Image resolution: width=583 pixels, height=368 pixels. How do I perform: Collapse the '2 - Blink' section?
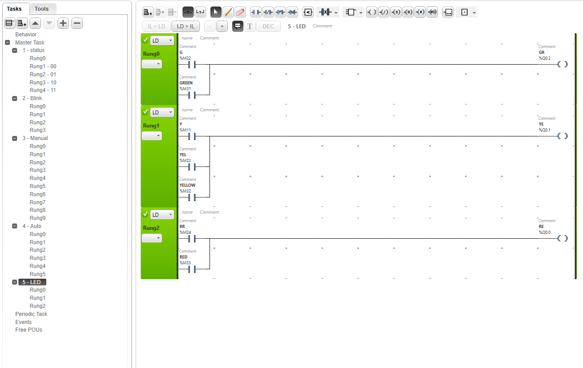click(x=15, y=99)
